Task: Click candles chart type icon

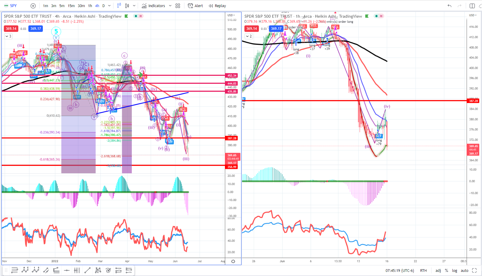Action: click(127, 6)
